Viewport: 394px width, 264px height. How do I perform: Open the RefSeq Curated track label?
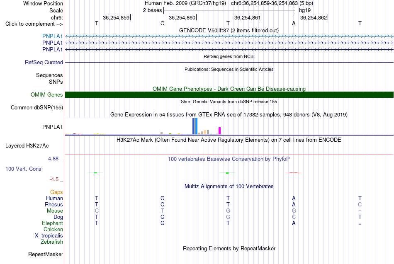pyautogui.click(x=44, y=62)
